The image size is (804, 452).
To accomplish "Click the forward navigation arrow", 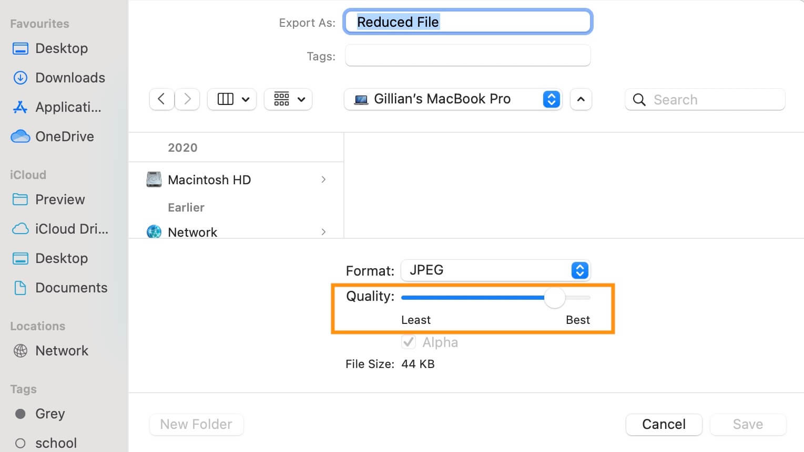I will pos(187,99).
